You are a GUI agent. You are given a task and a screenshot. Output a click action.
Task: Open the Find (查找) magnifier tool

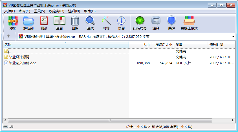[x=91, y=23]
